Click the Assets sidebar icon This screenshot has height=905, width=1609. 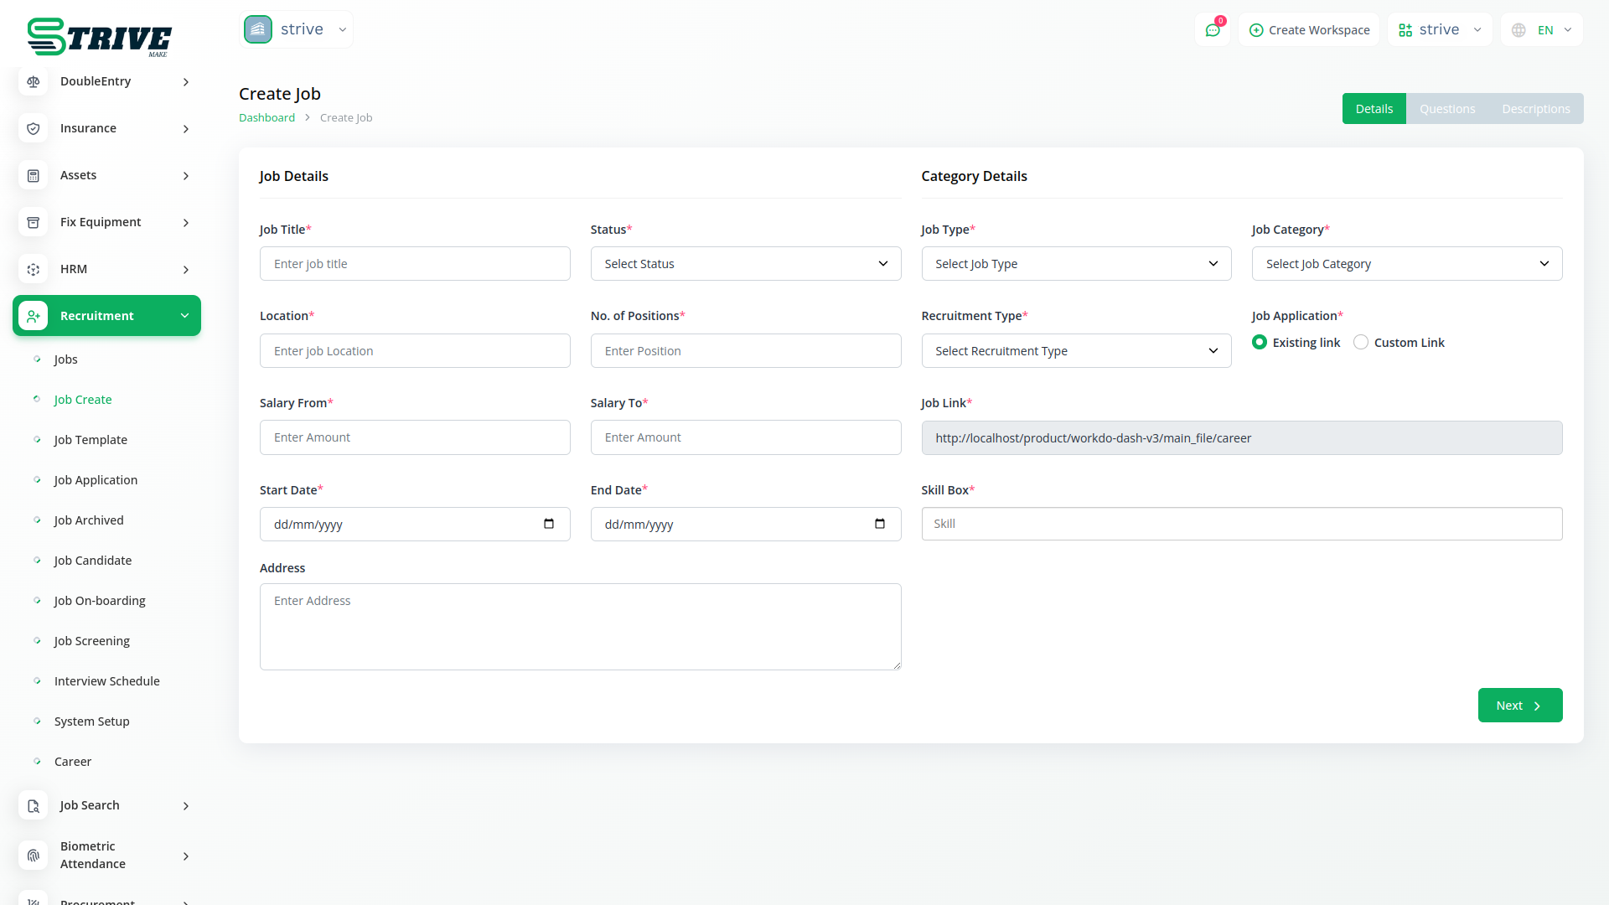click(34, 175)
